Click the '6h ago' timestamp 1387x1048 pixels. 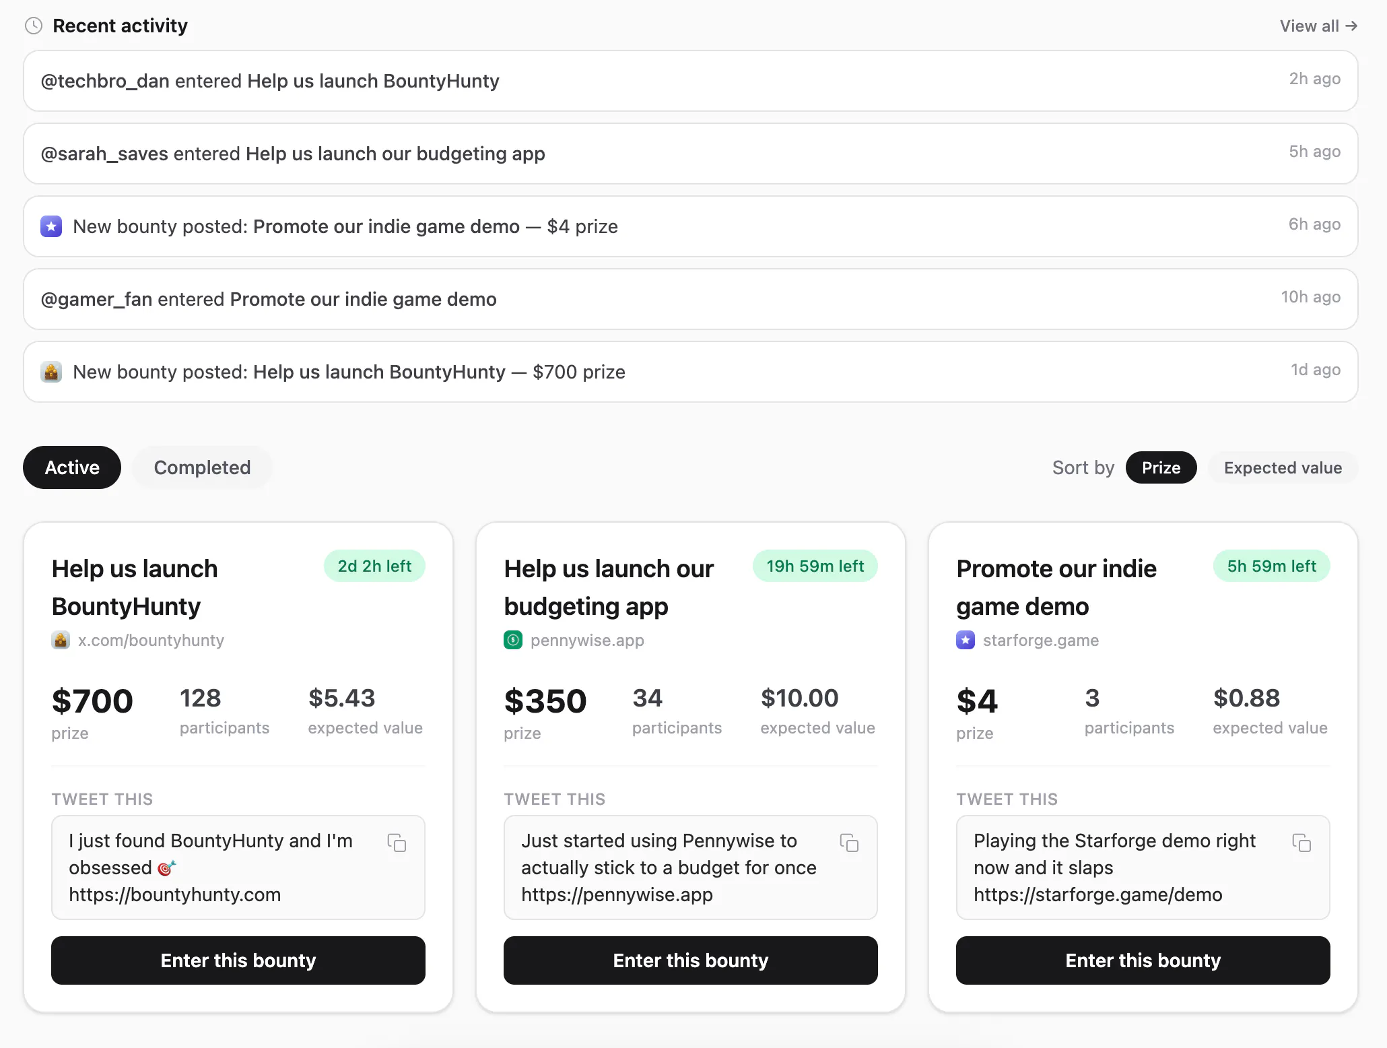coord(1314,224)
